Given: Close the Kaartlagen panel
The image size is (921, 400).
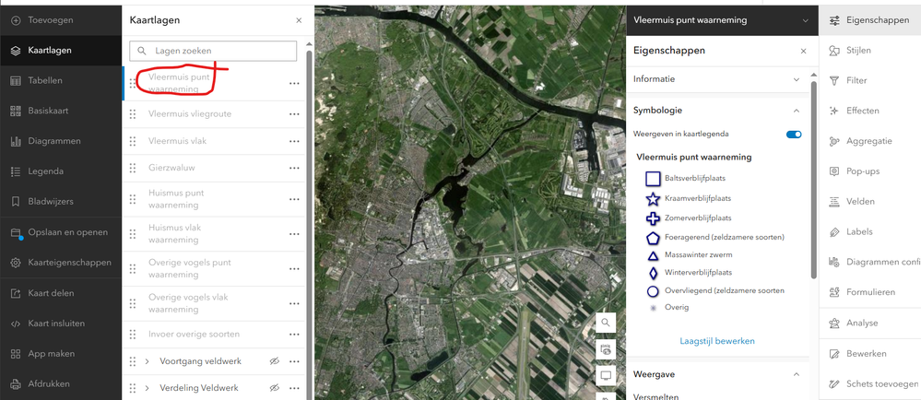Looking at the screenshot, I should click(299, 20).
